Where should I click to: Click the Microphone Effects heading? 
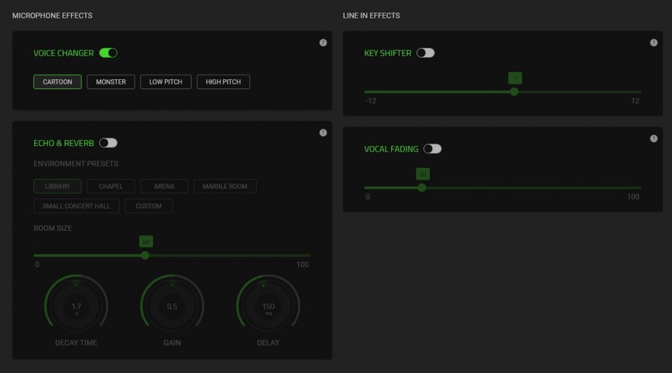tap(52, 16)
